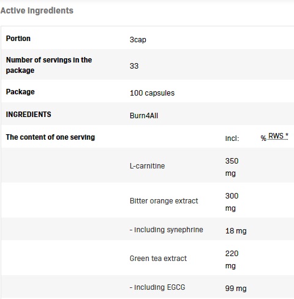The image size is (294, 299).
Task: Click the L-carnitine ingredient name
Action: point(147,166)
